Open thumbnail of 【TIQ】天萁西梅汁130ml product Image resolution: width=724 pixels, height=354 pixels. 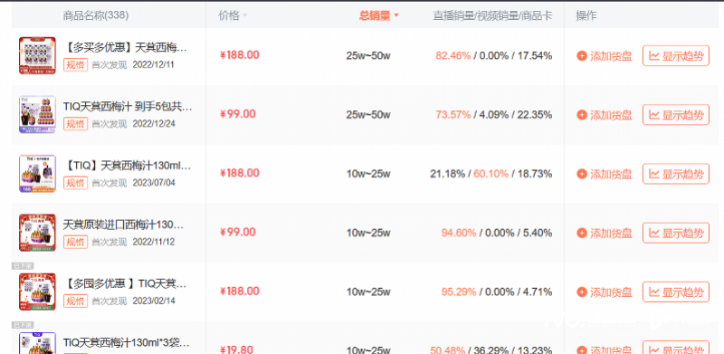tap(37, 174)
